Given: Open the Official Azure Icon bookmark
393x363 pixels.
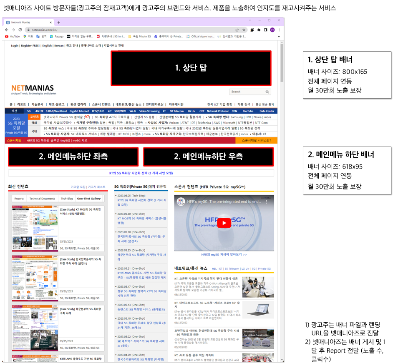Looking at the screenshot, I should tap(201, 37).
